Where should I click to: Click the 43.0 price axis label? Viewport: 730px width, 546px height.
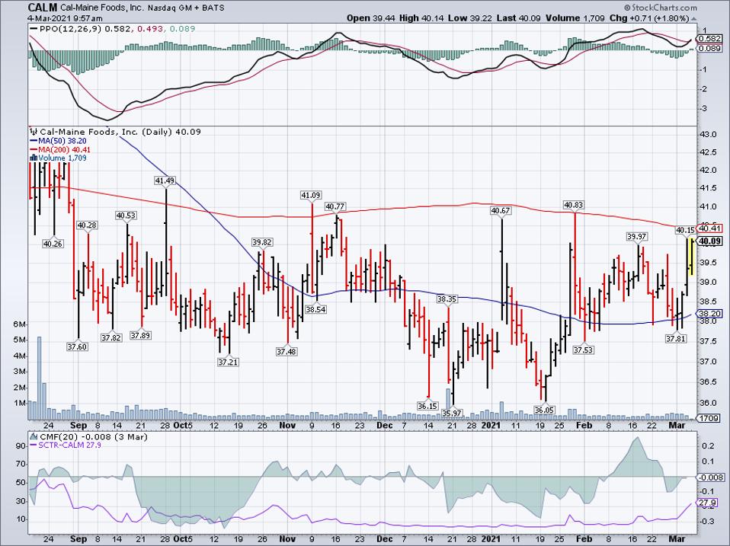pos(708,135)
